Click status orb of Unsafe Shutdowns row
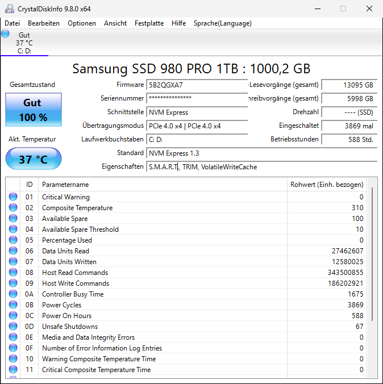 13,326
